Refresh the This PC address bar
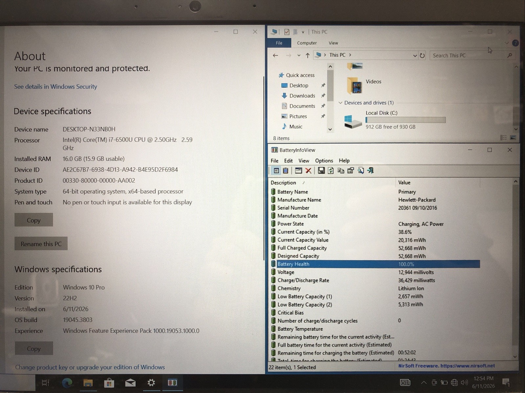This screenshot has width=525, height=393. coord(422,55)
